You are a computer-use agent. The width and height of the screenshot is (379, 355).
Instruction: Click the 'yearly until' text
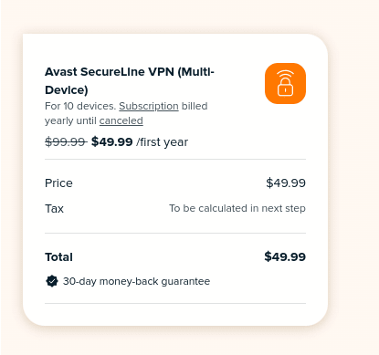click(x=70, y=120)
